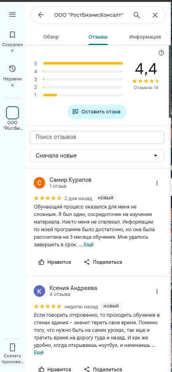The height and width of the screenshot is (372, 172).
Task: Open the rating help question mark icon
Action: (x=161, y=53)
